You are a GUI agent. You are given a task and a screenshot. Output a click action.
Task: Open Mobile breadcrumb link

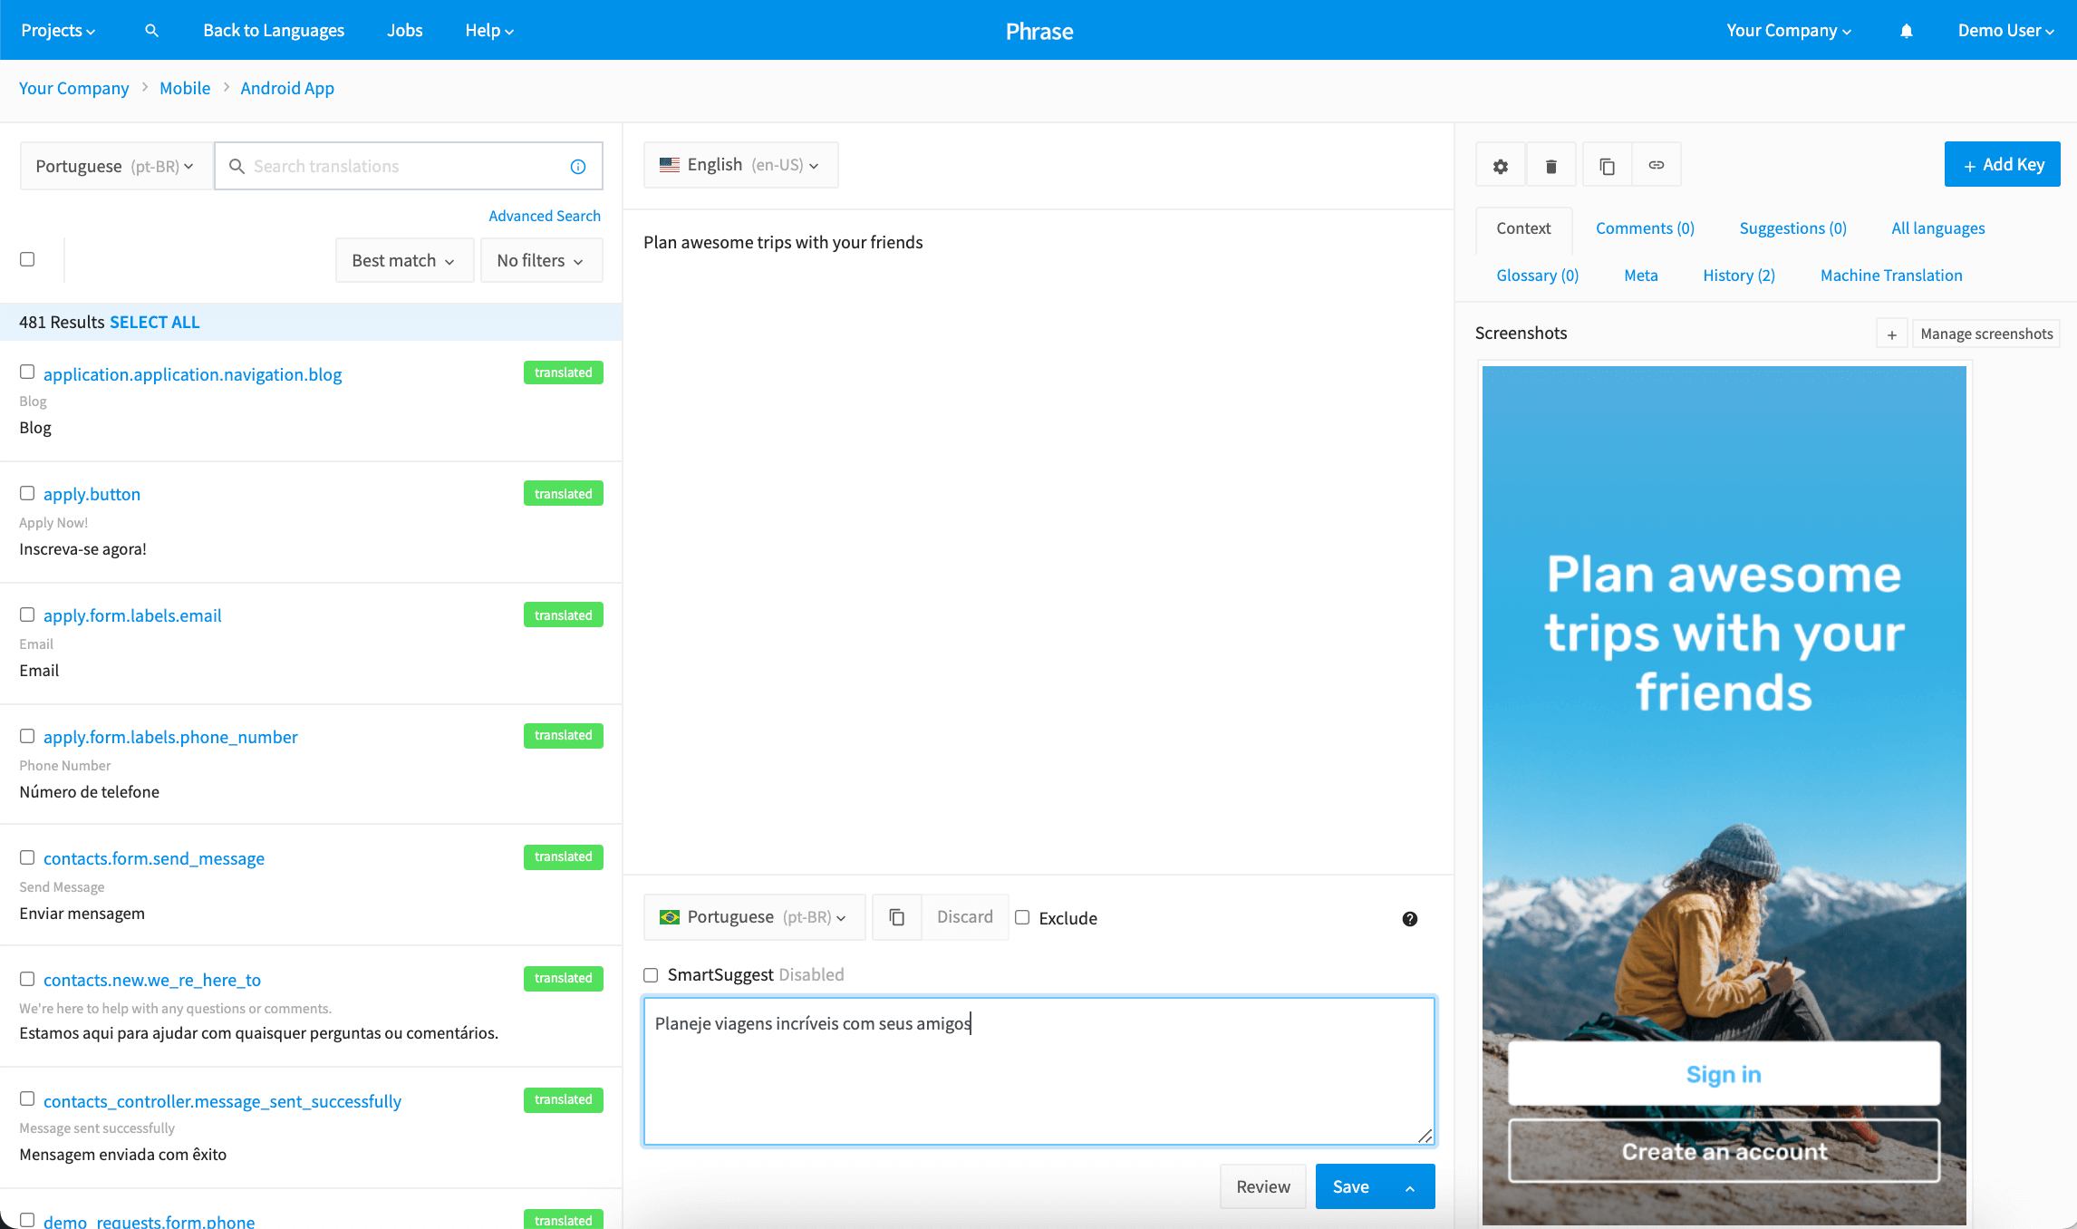(185, 89)
